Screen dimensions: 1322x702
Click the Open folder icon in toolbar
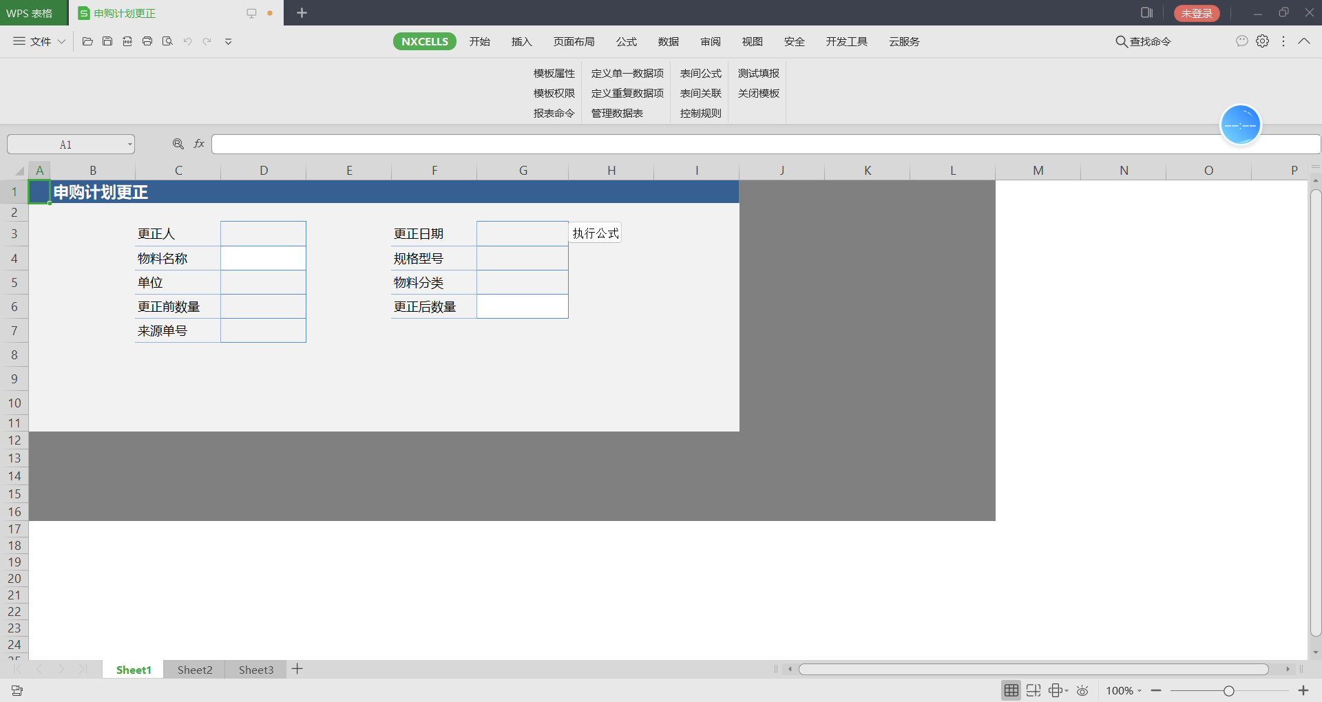click(87, 41)
